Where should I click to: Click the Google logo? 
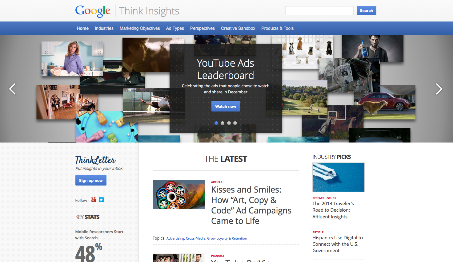[x=93, y=11]
